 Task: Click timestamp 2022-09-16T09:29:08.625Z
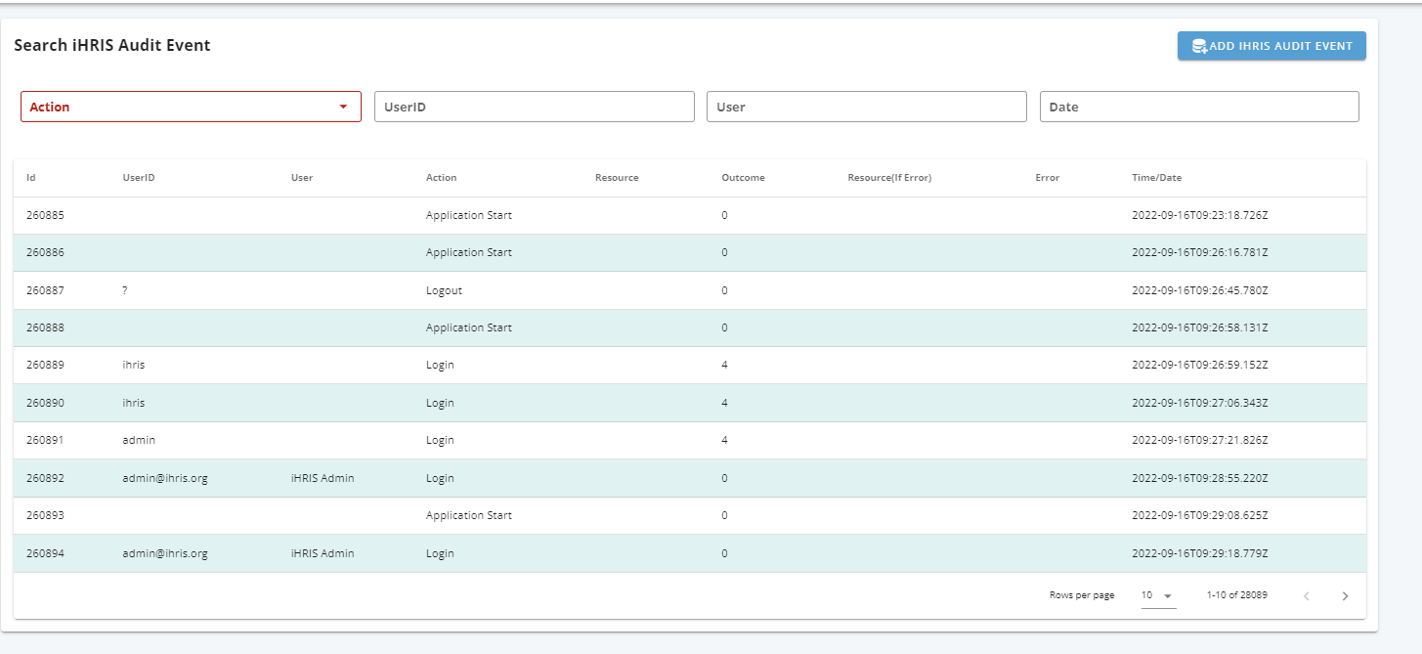(1199, 515)
